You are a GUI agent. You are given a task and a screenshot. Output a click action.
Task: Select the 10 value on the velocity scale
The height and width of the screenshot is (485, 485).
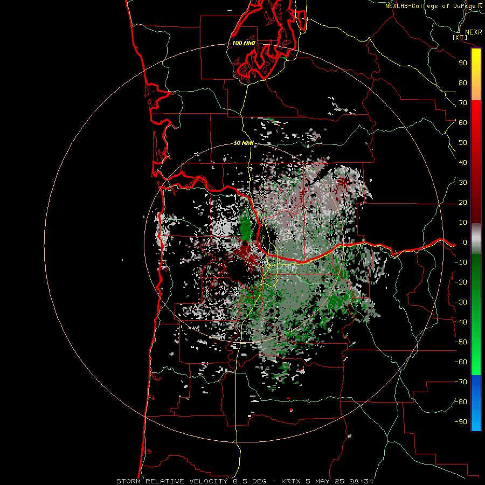pyautogui.click(x=463, y=223)
